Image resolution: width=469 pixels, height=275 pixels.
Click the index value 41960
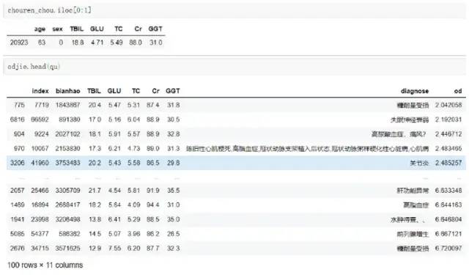40,163
